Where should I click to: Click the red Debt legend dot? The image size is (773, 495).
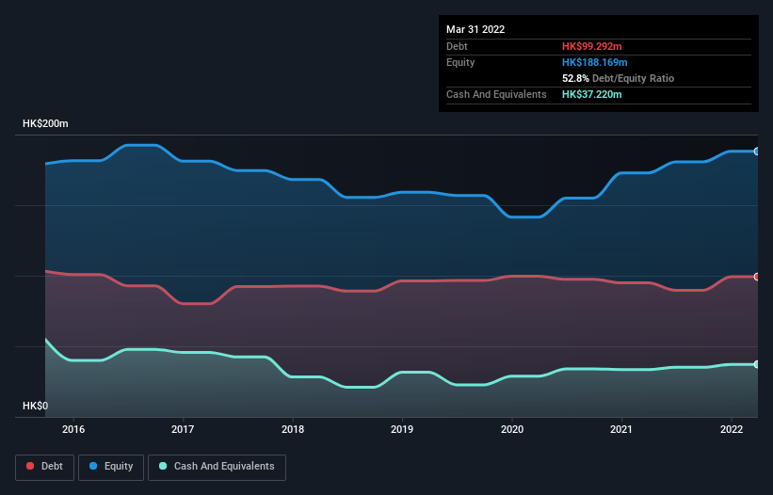tap(30, 466)
